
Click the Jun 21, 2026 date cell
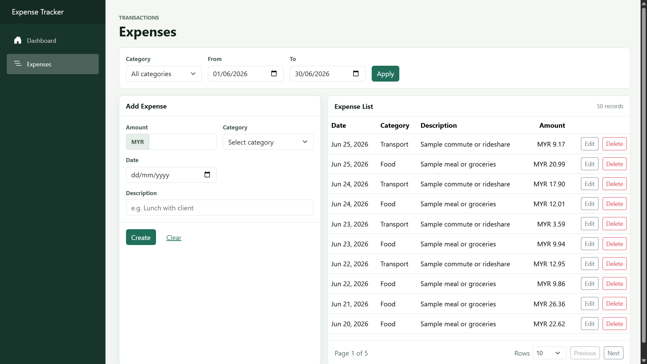(349, 304)
